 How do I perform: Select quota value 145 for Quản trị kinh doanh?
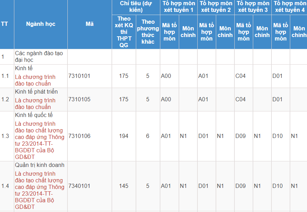[x=124, y=186]
